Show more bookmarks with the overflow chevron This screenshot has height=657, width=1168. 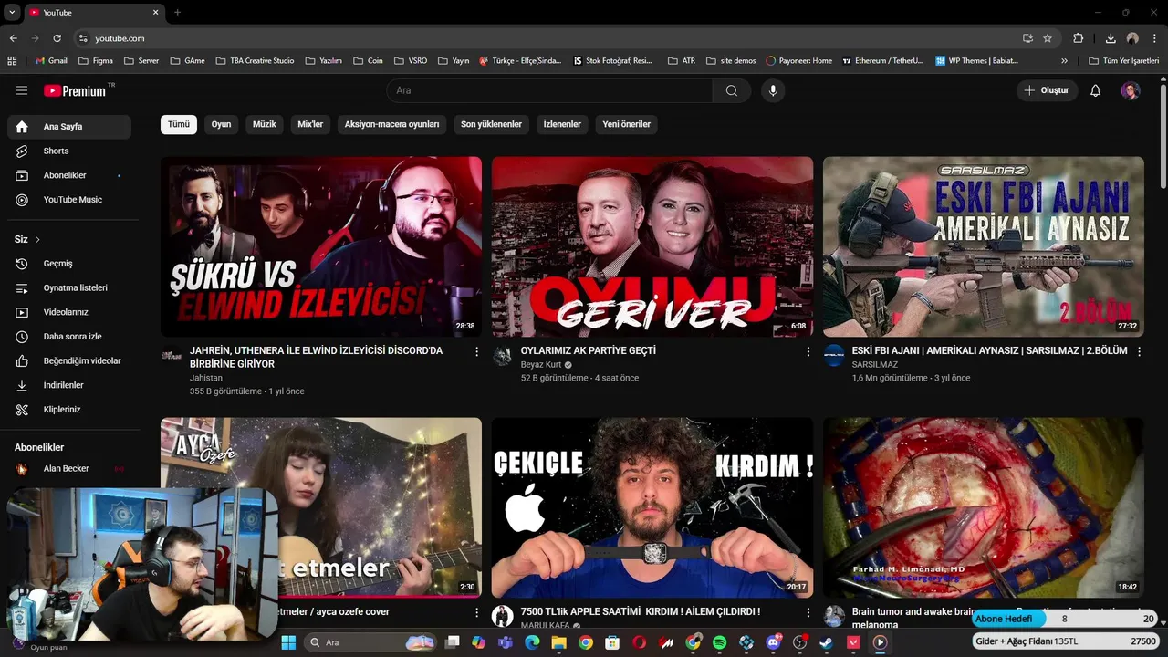pos(1064,61)
